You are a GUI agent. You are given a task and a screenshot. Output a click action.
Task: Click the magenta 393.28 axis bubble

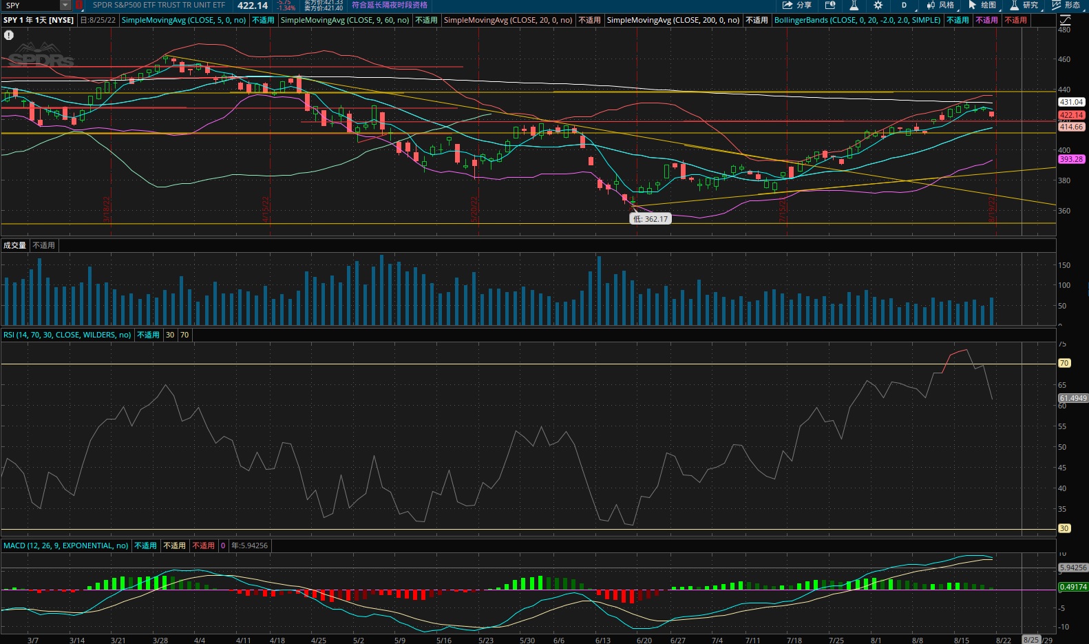pos(1071,159)
